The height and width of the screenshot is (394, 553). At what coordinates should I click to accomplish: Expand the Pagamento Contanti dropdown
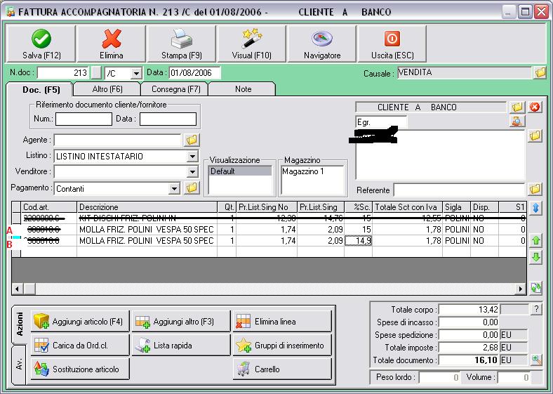click(174, 189)
